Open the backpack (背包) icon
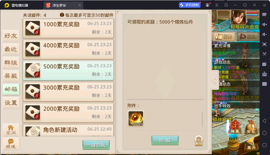Image resolution: width=270 pixels, height=155 pixels. click(x=251, y=127)
